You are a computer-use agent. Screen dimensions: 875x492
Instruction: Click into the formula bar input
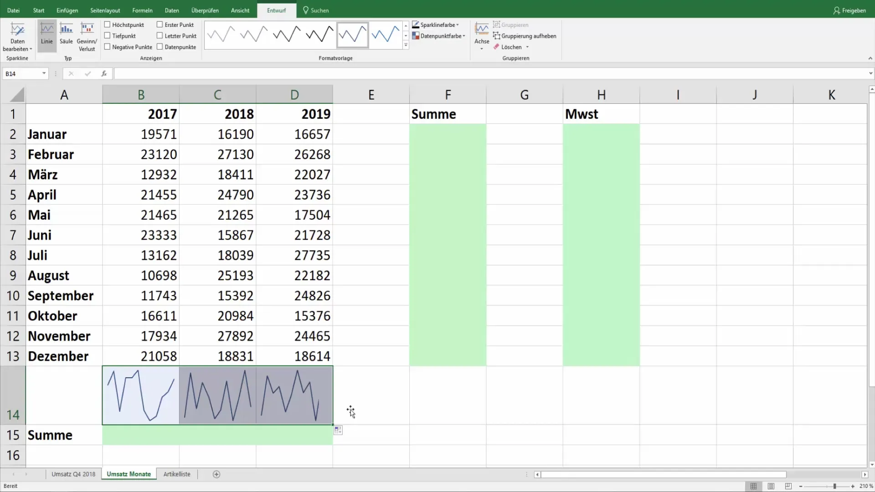coord(490,73)
